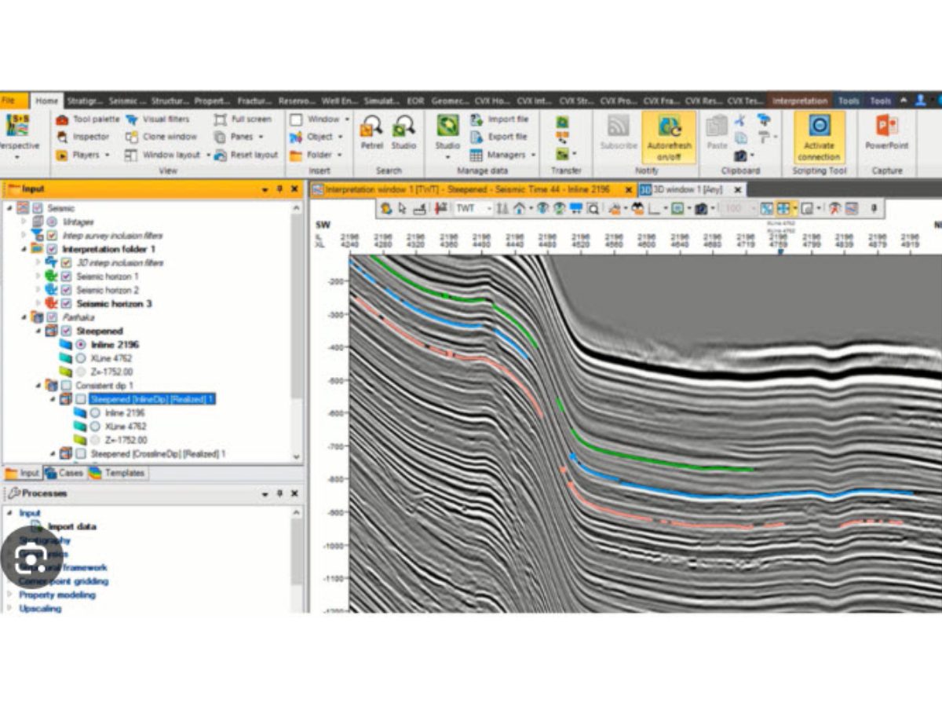Switch to the Interpretation ribbon tab
Image resolution: width=942 pixels, height=707 pixels.
[x=800, y=101]
